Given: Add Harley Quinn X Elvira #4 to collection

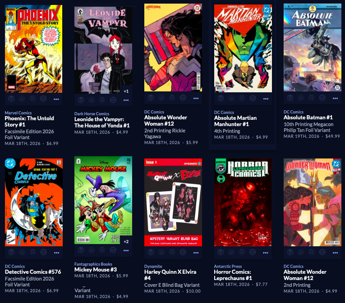Looking at the screenshot, I should 161,252.
